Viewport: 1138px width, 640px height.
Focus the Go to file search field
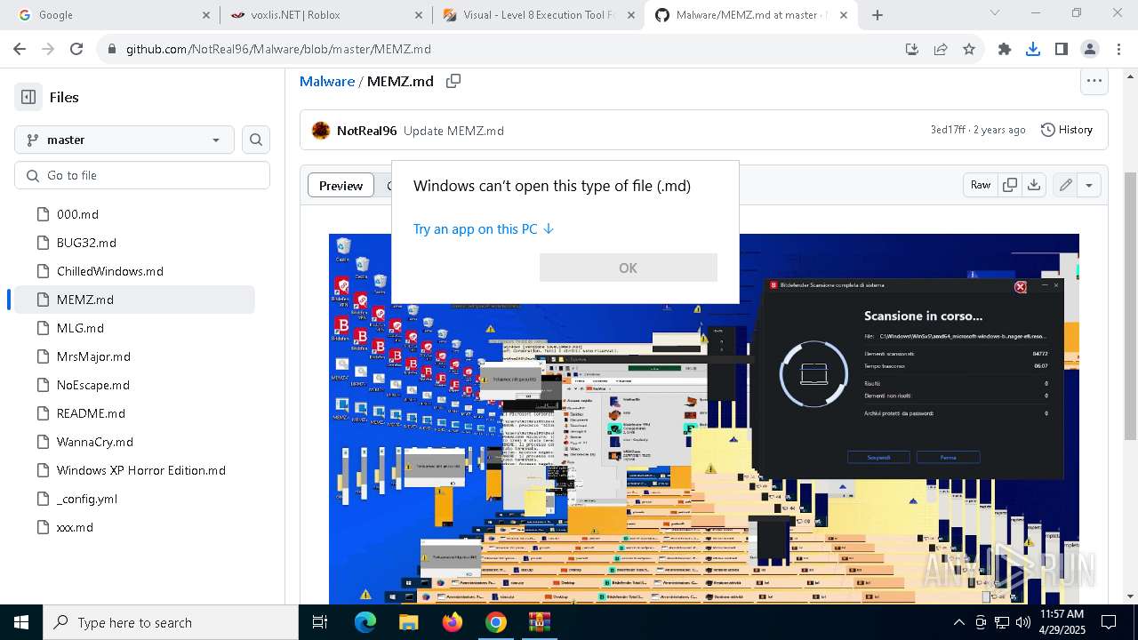142,175
